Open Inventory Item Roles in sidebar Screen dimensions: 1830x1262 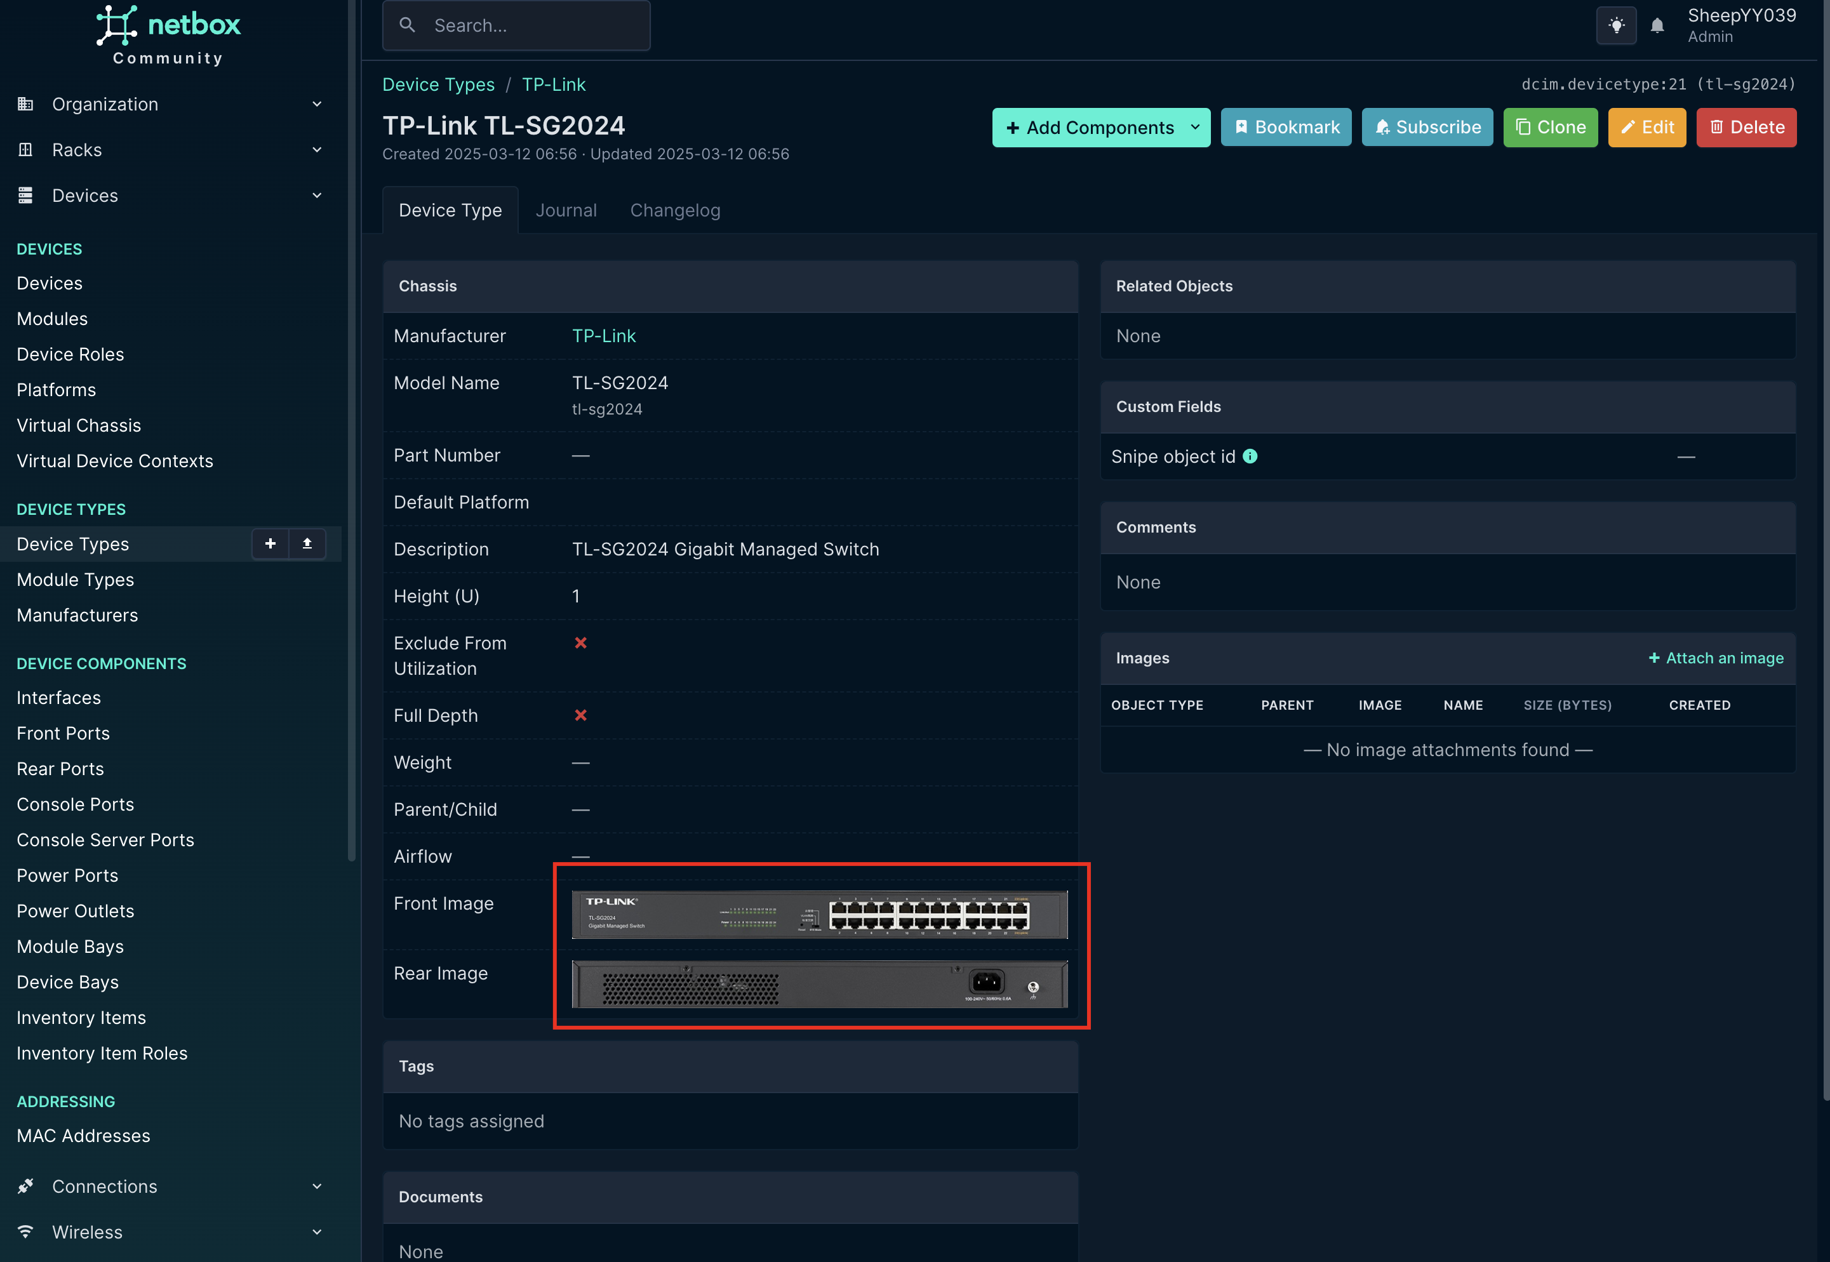(x=102, y=1053)
